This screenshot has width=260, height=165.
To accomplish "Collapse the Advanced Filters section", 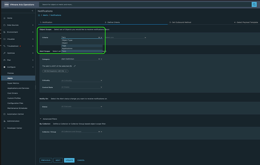I will pos(41,119).
